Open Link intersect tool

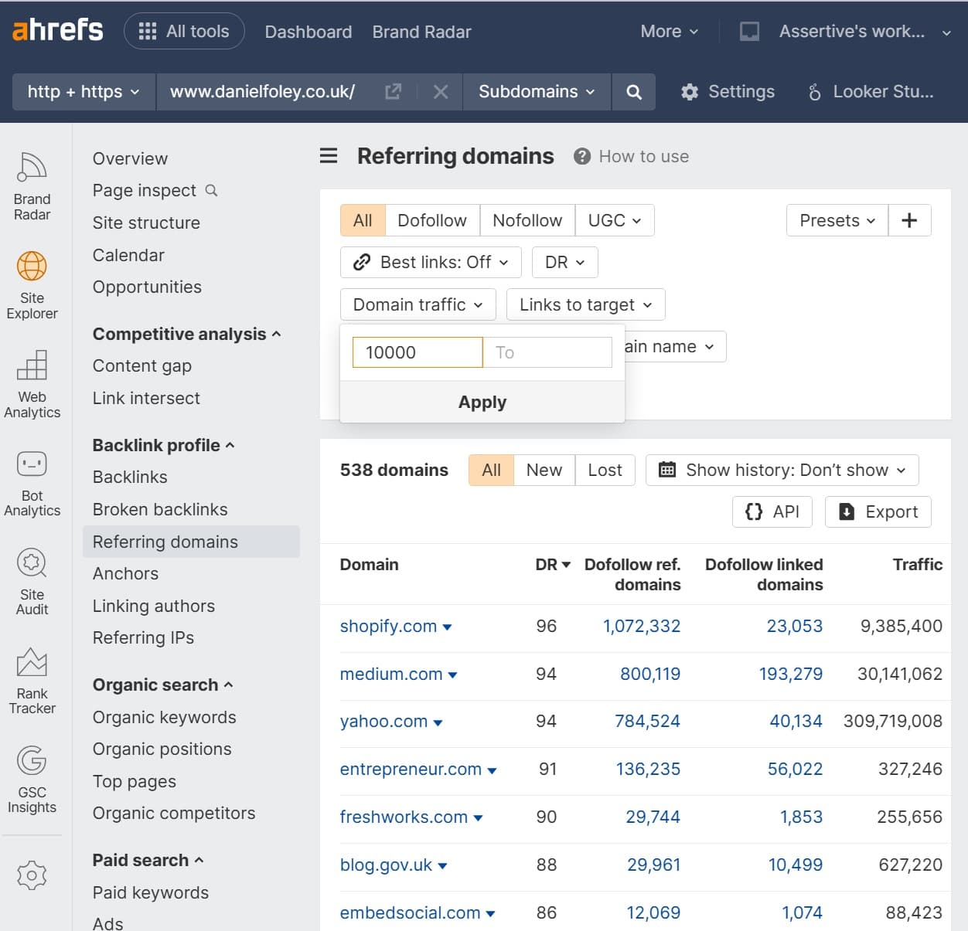tap(146, 398)
